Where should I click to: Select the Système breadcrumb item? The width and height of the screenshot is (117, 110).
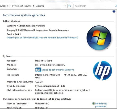point(40,6)
